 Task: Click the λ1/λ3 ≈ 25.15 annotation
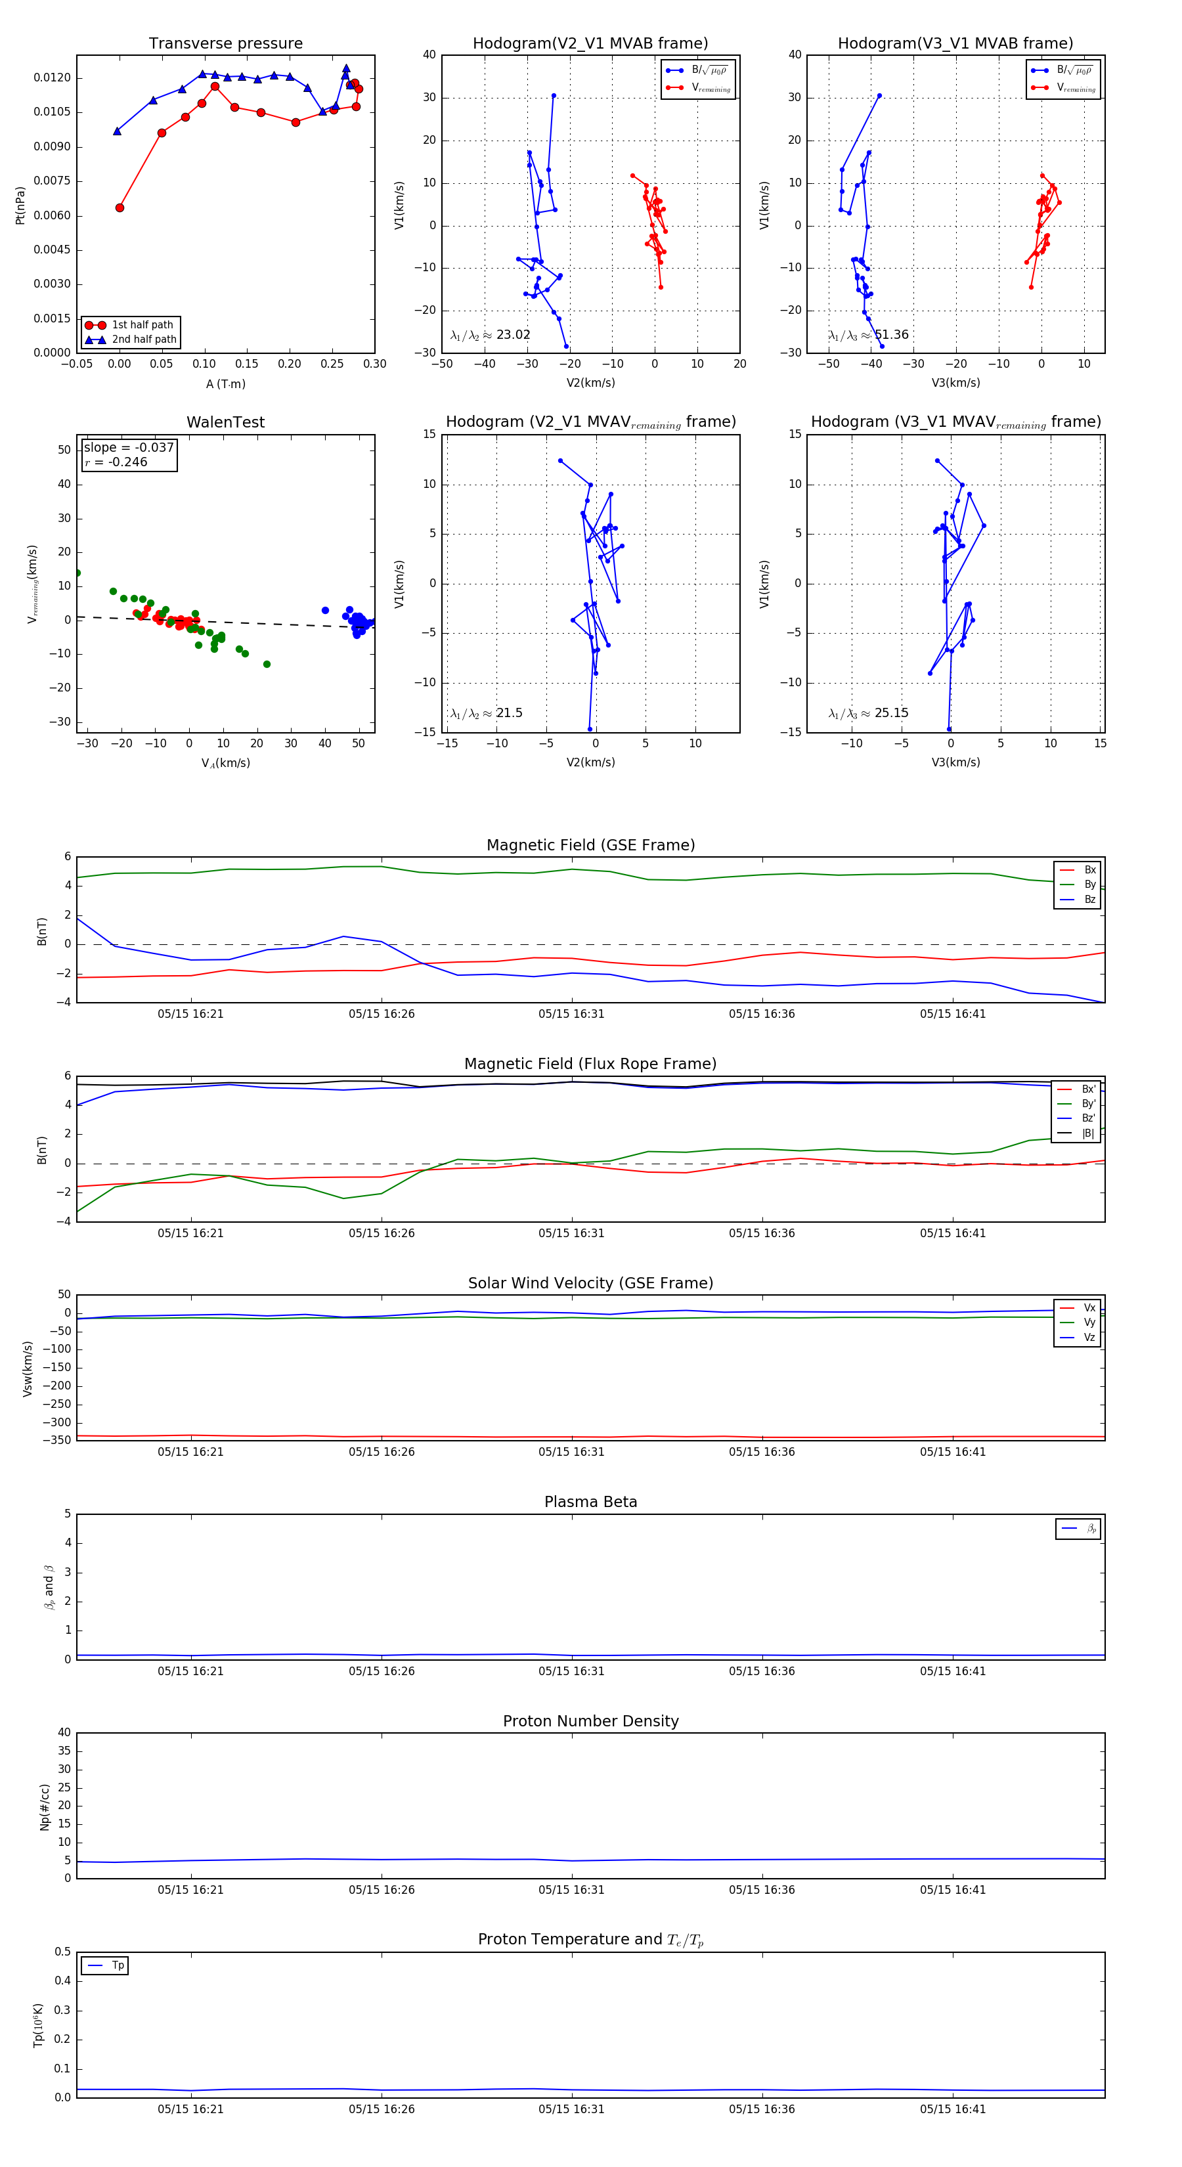click(x=868, y=713)
